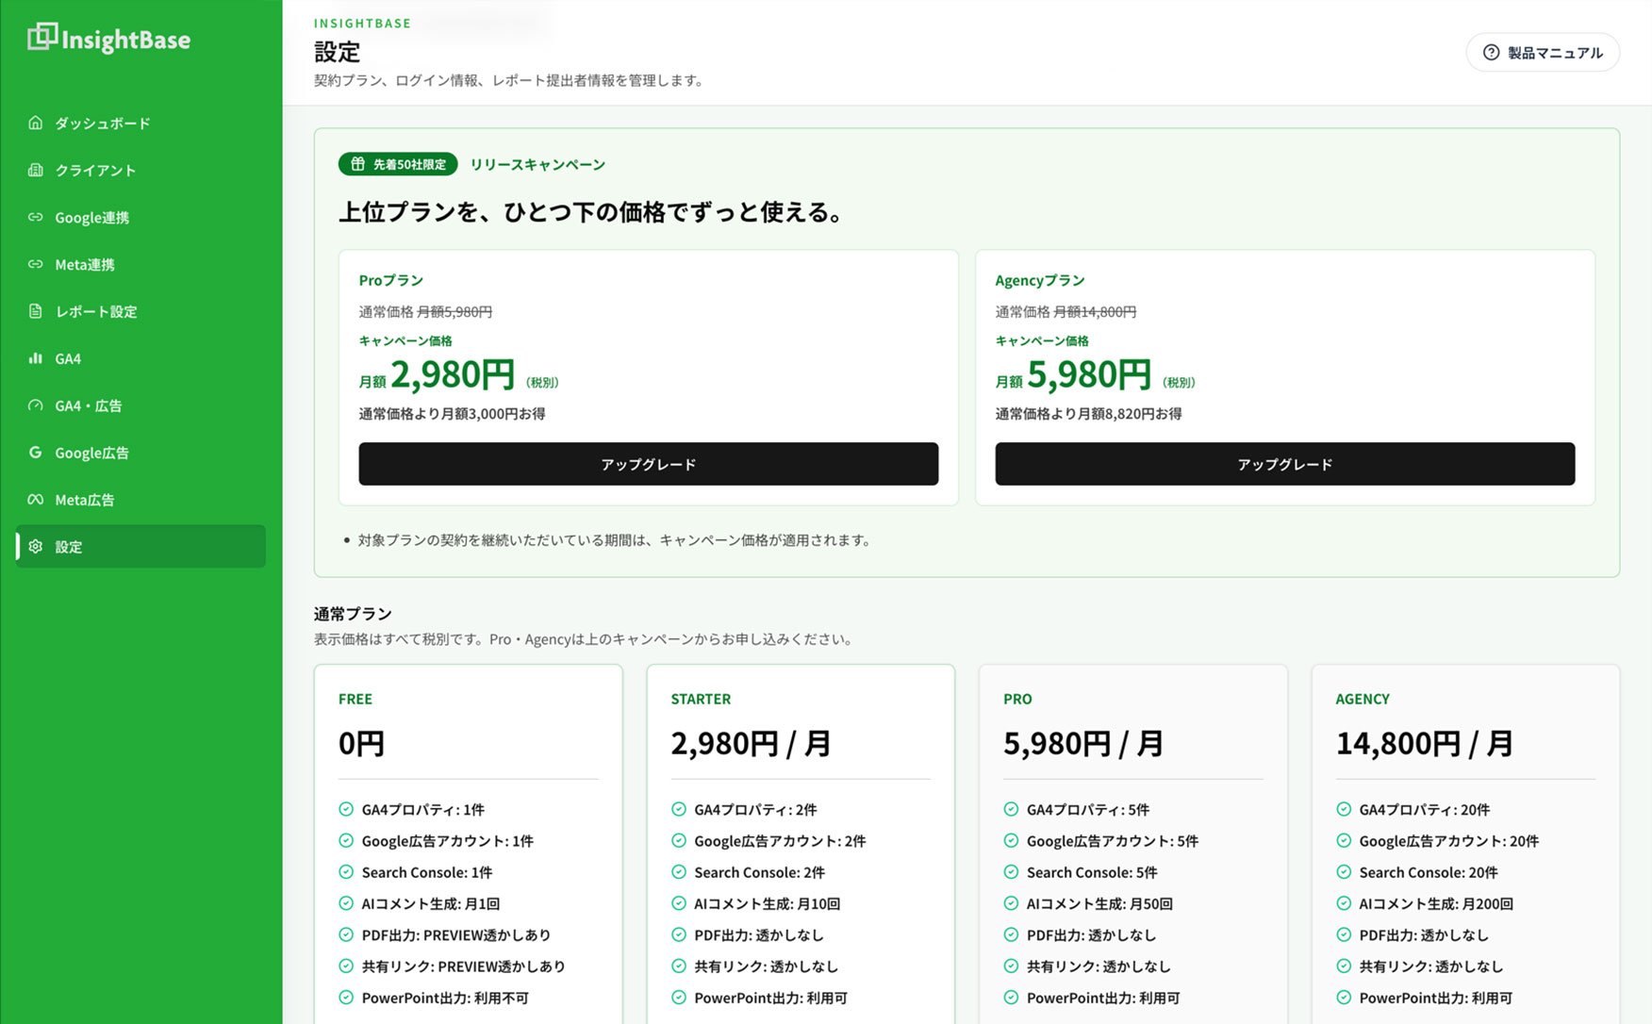This screenshot has height=1024, width=1652.
Task: Click check icon beside FREE GA4プロパティ: 1件
Action: click(346, 809)
